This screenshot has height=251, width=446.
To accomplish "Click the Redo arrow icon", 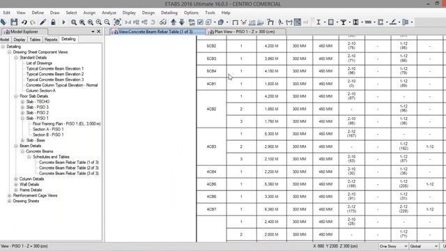I will (33, 22).
